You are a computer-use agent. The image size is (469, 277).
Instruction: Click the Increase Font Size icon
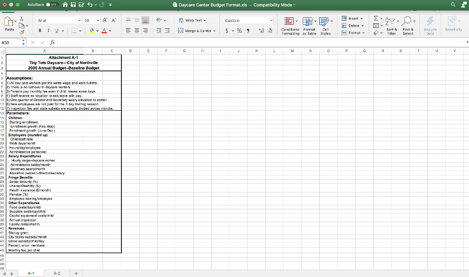105,20
